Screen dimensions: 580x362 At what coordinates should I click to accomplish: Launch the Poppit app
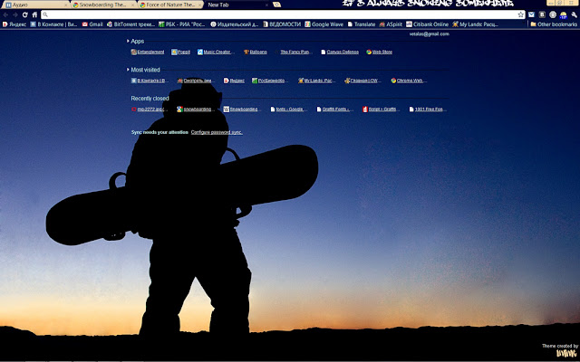pos(180,52)
